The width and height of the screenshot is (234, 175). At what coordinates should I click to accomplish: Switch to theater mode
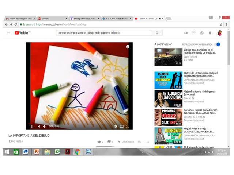[122, 127]
